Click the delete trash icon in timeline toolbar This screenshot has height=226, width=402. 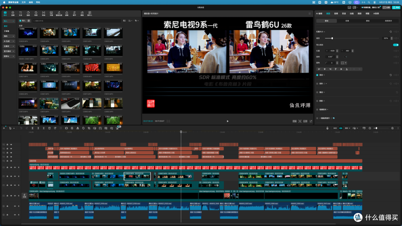point(50,128)
